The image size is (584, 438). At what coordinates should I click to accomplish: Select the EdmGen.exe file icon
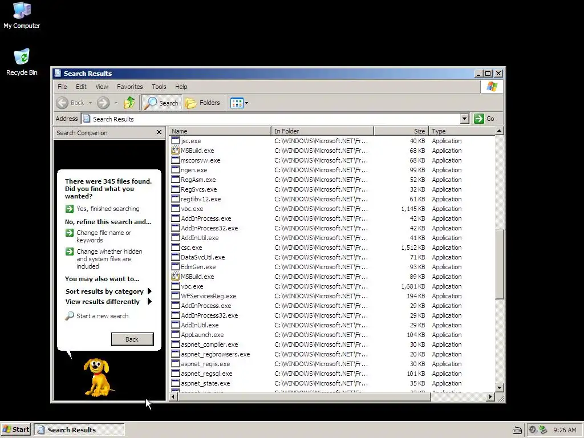[x=176, y=267]
